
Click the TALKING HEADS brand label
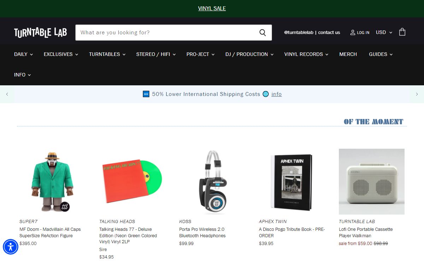(x=117, y=222)
